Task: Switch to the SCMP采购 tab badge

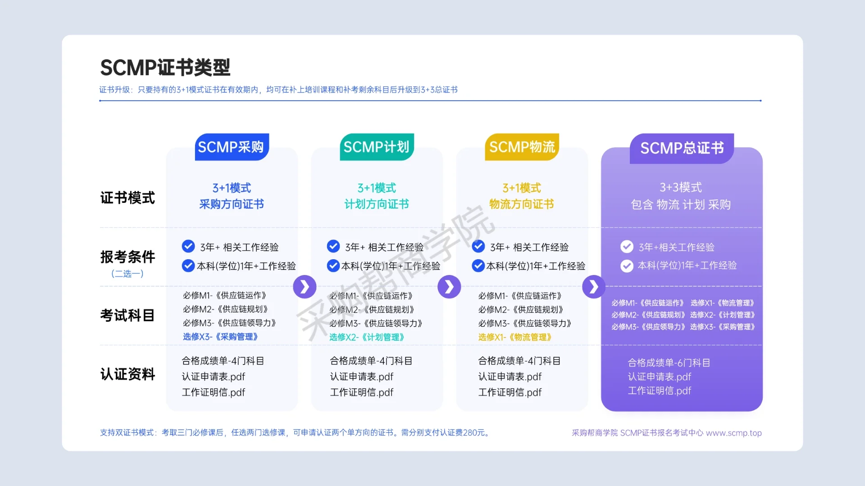Action: pyautogui.click(x=232, y=147)
